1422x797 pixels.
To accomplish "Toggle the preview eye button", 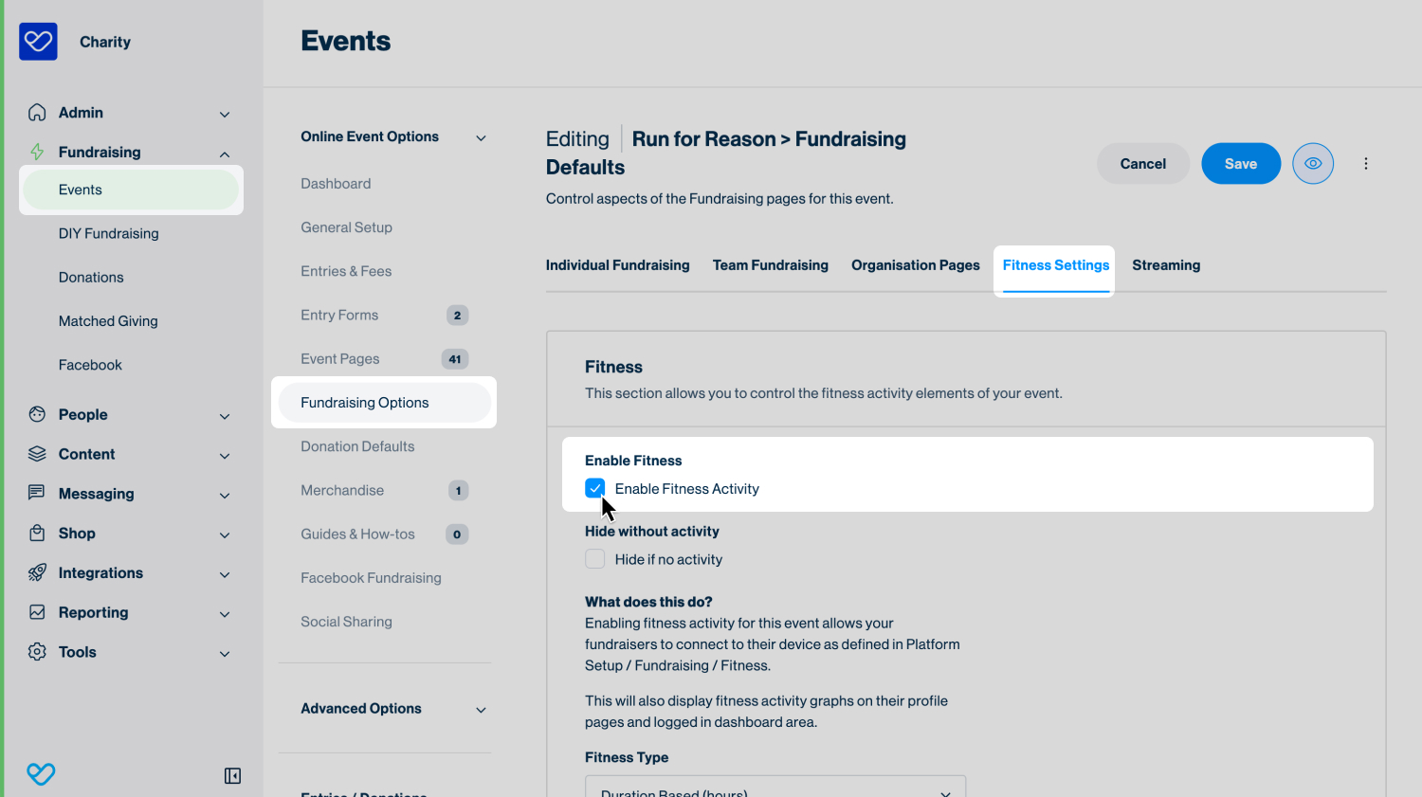I will [1313, 164].
